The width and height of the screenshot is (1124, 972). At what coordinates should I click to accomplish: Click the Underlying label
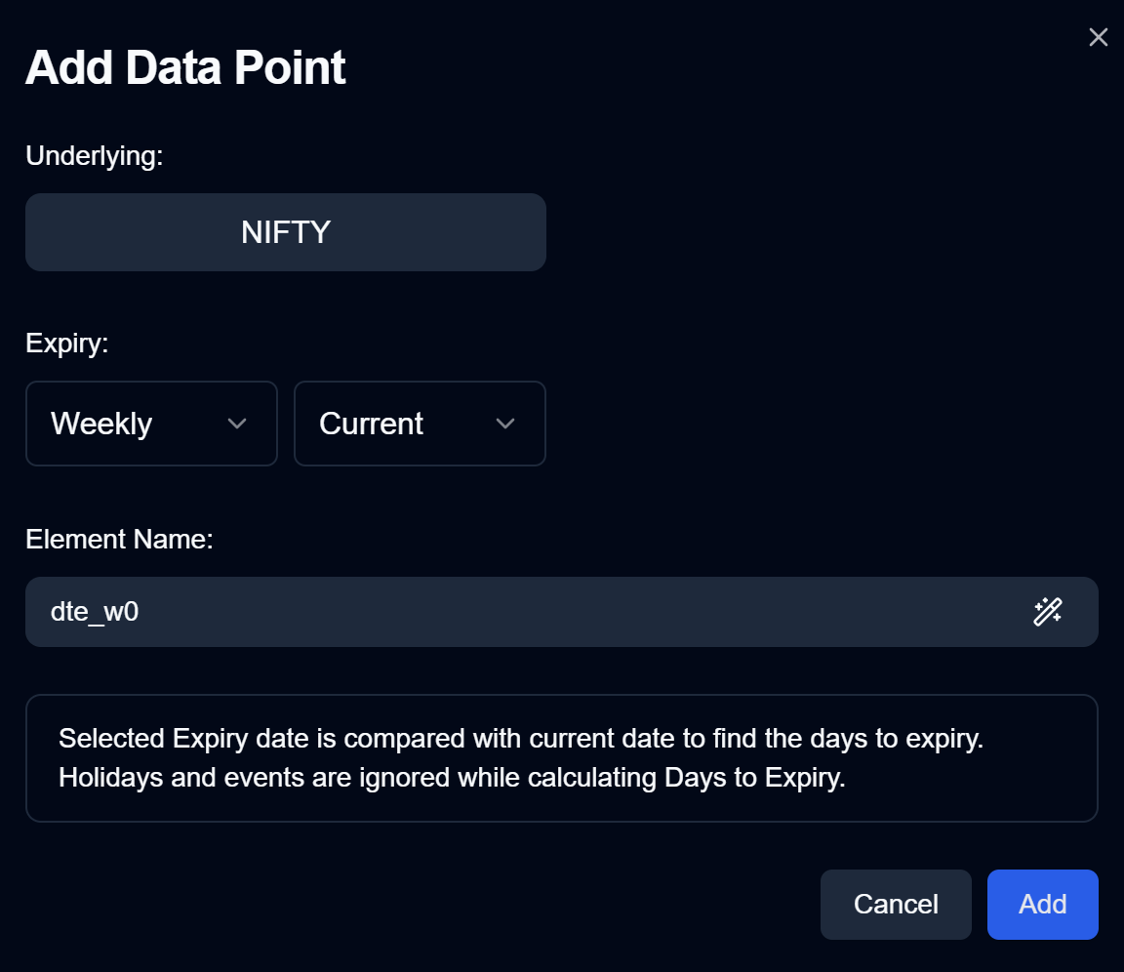pos(95,156)
